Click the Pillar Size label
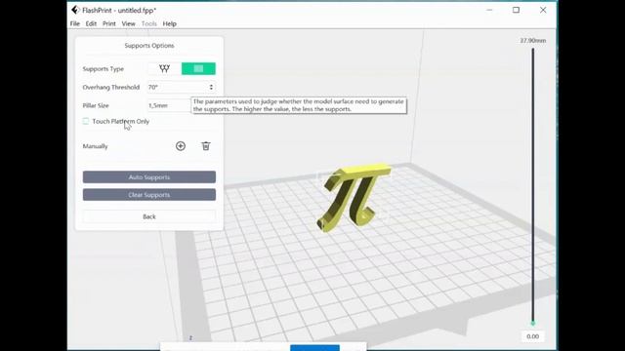The height and width of the screenshot is (351, 625). [x=96, y=105]
